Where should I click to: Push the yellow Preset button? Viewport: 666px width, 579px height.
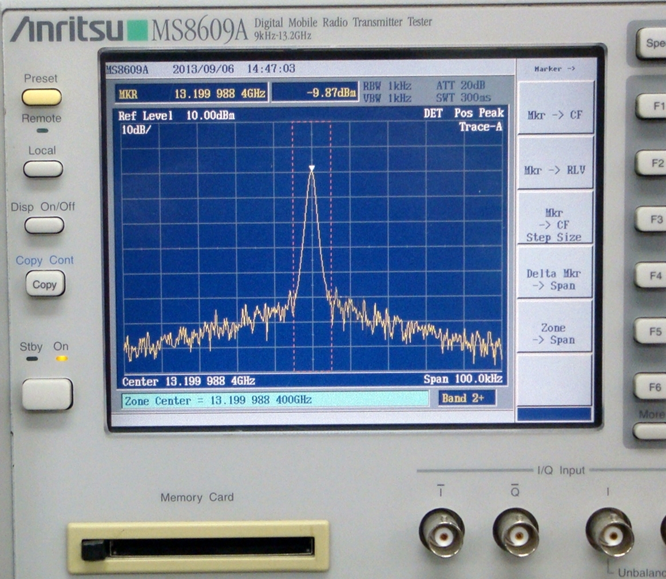pos(42,97)
